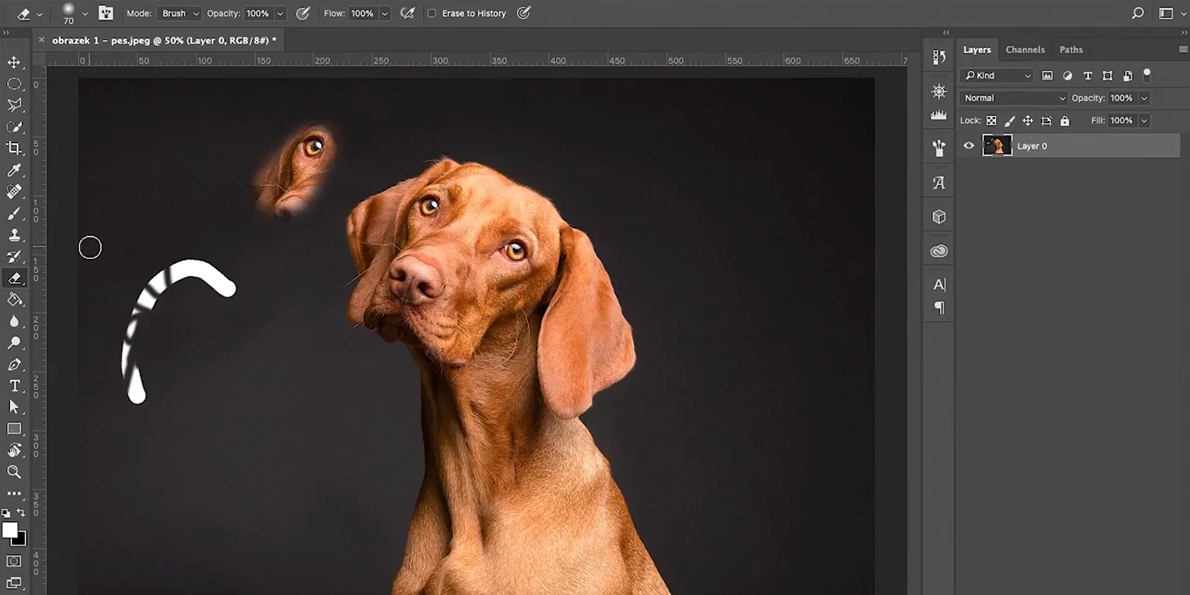Select the Blur tool
Viewport: 1190px width, 595px height.
coord(14,321)
